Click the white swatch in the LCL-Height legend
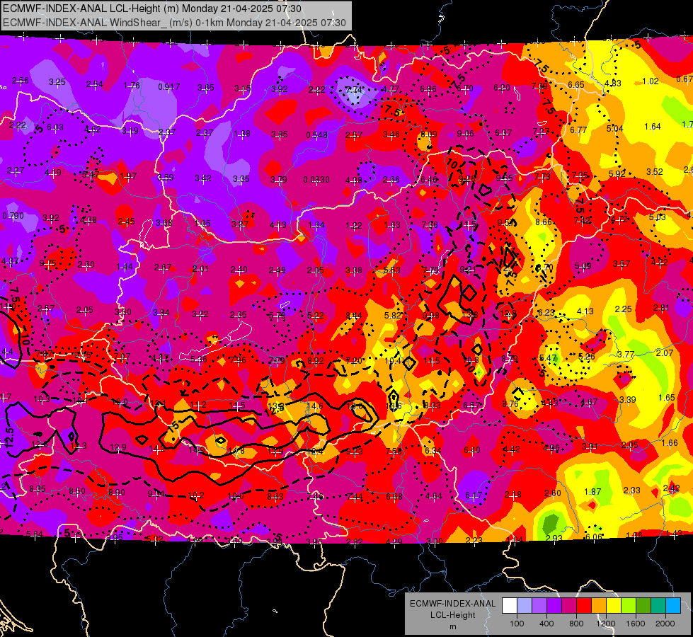Viewport: 693px width, 637px height. click(x=510, y=606)
